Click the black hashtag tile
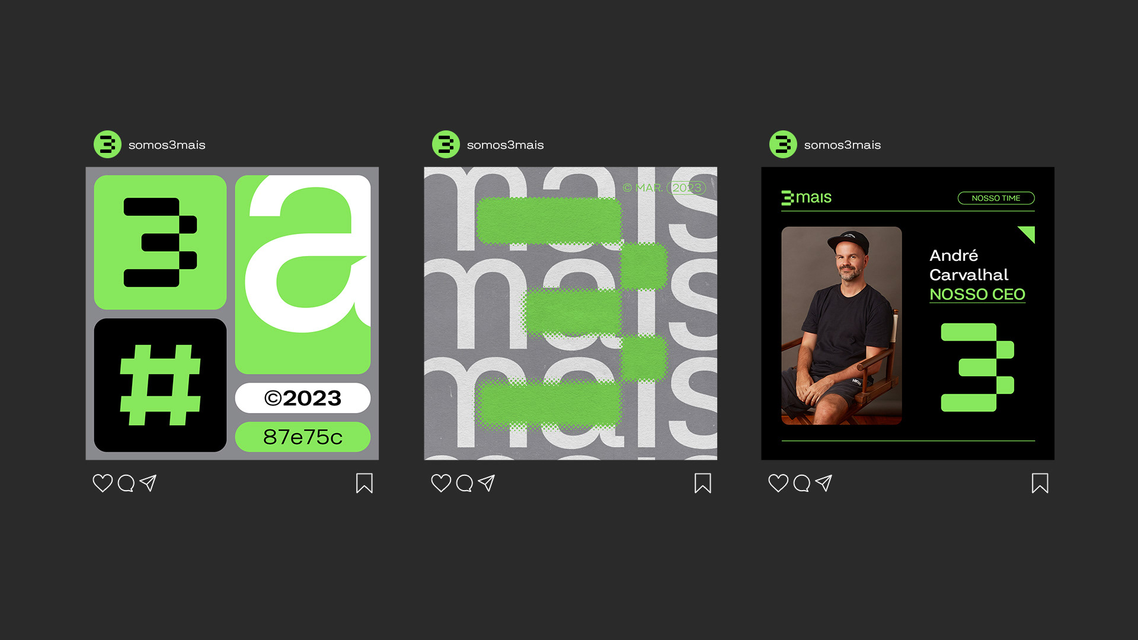This screenshot has height=640, width=1138. tap(160, 385)
